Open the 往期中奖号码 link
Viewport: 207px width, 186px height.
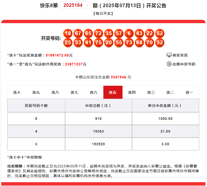[x=184, y=64]
